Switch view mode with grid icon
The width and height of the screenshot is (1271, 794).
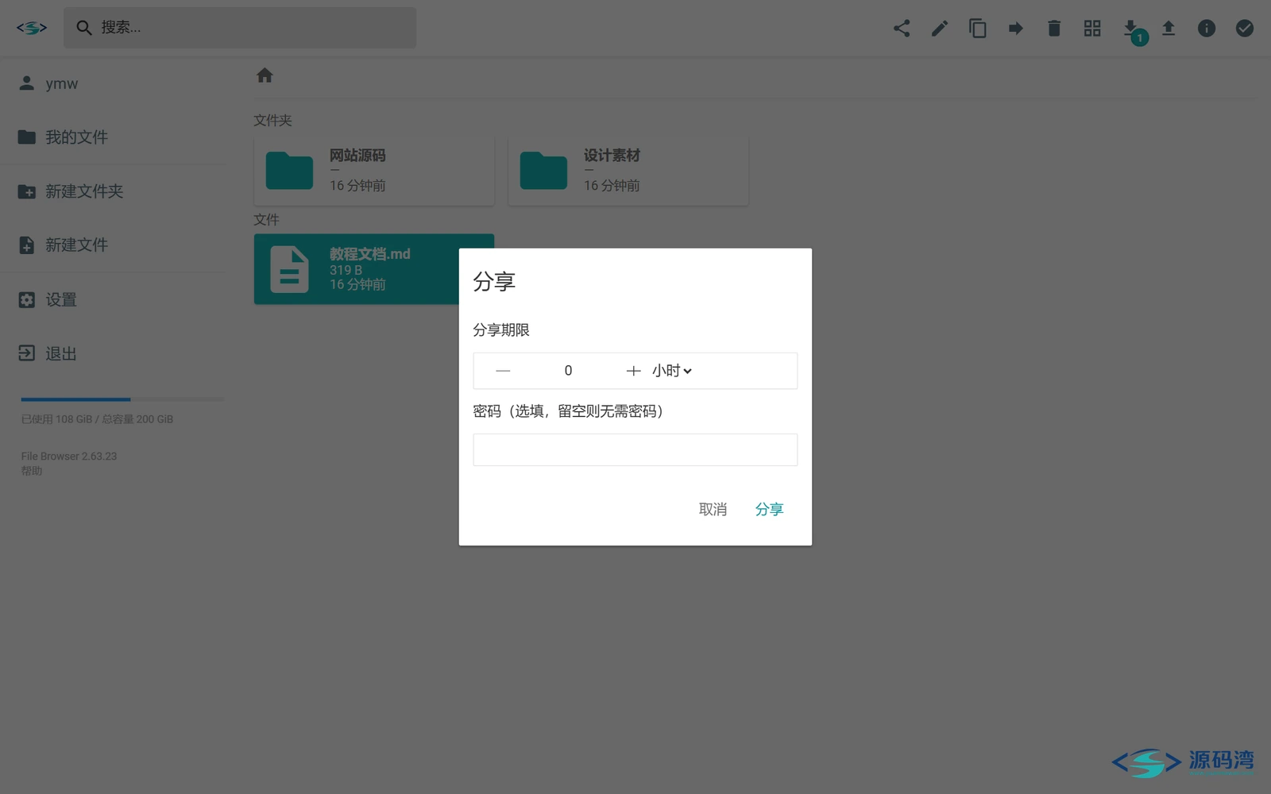click(x=1092, y=29)
